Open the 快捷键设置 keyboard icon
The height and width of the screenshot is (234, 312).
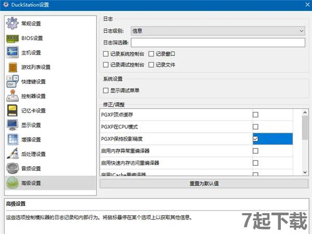tap(12, 81)
